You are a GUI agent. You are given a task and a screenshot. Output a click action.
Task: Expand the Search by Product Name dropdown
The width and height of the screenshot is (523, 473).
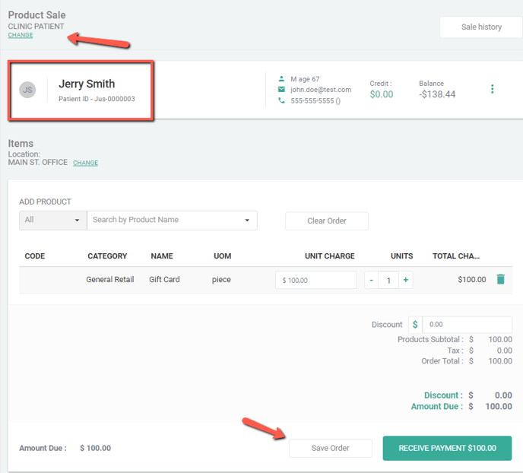coord(247,221)
